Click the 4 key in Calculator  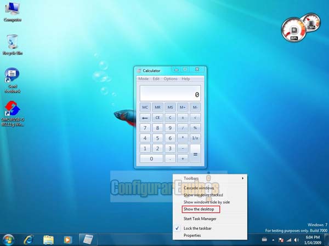click(x=145, y=138)
